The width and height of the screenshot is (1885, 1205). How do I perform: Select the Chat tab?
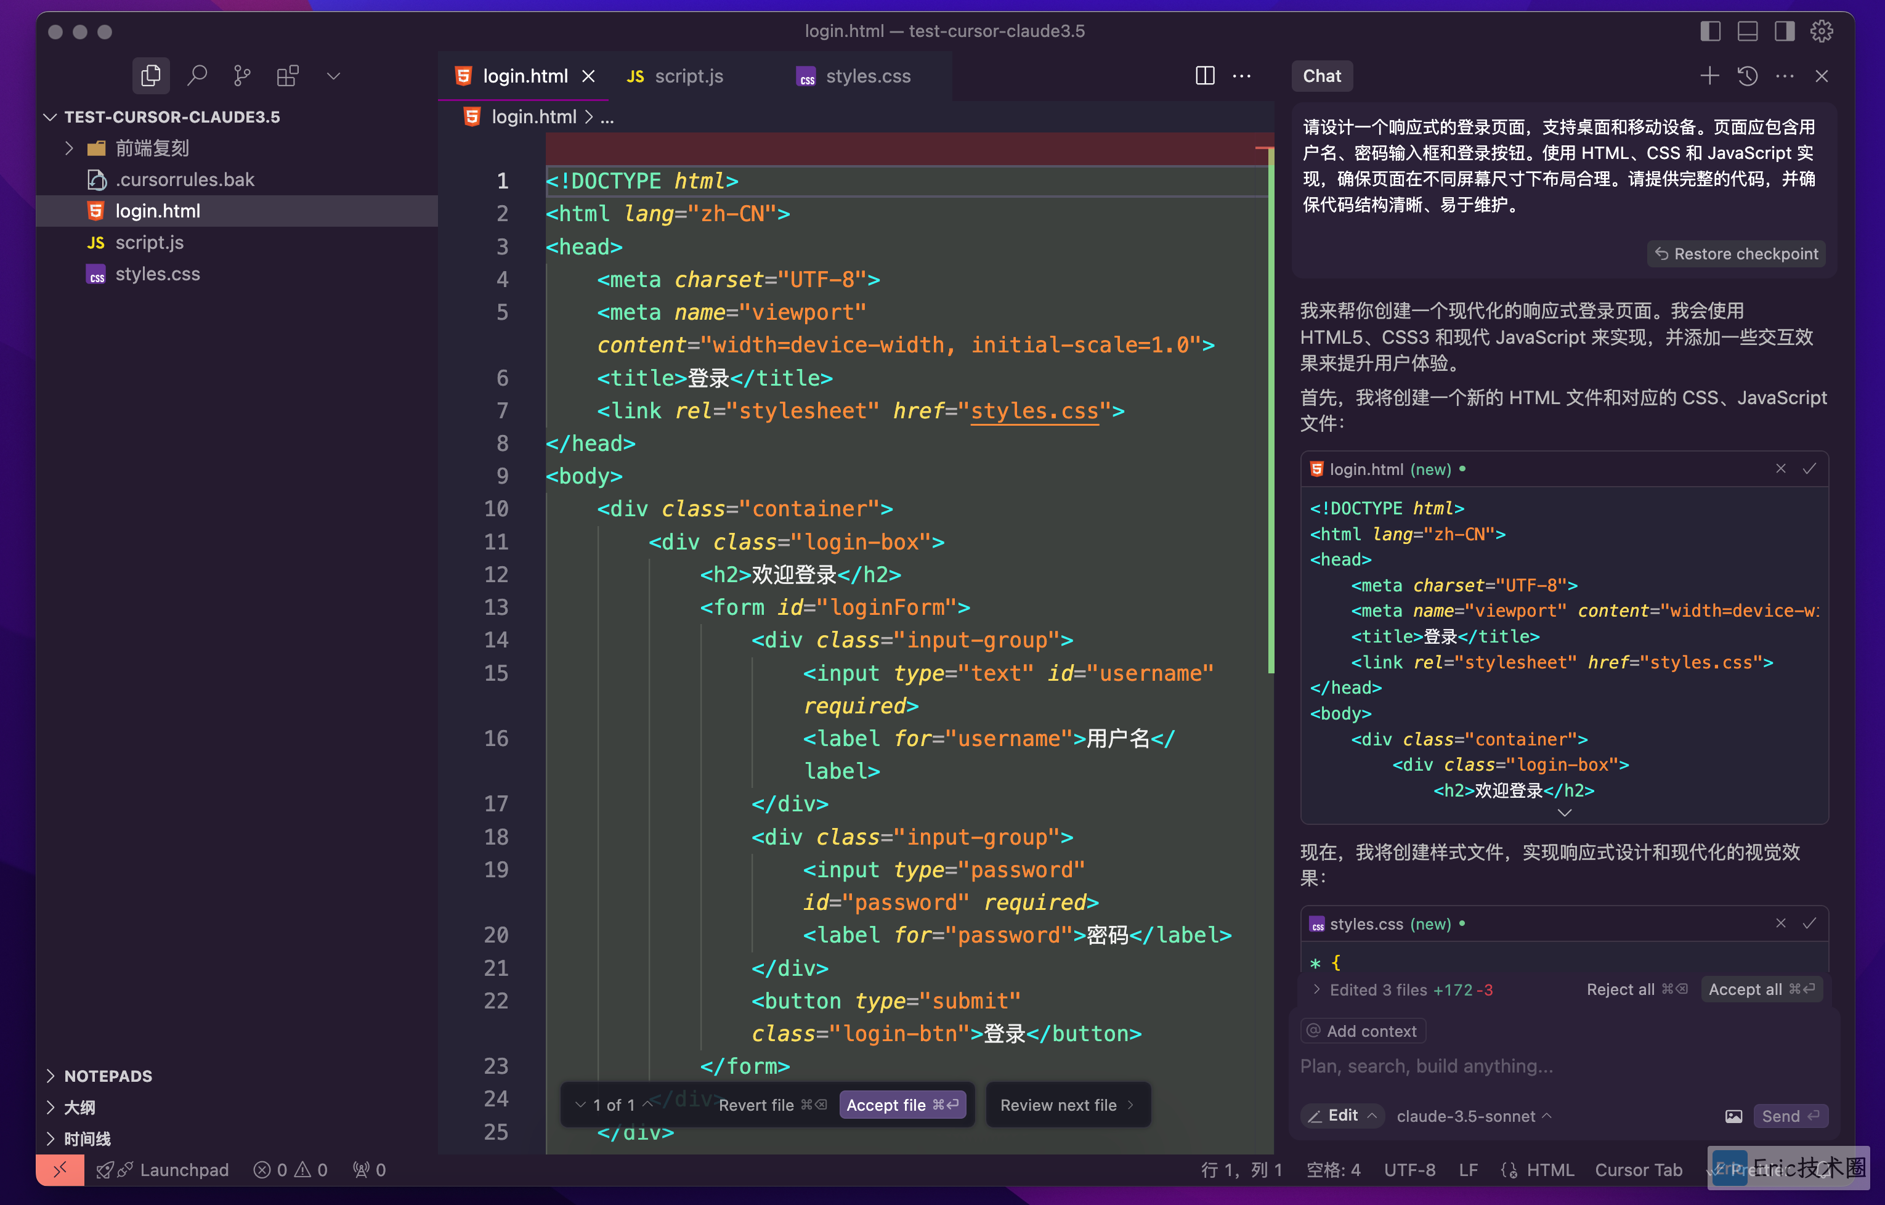[1321, 76]
